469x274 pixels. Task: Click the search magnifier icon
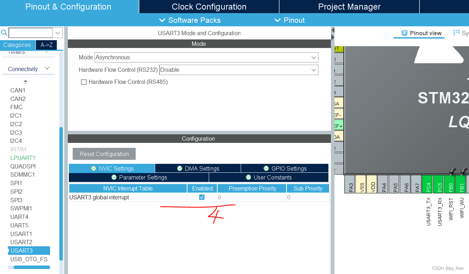[x=4, y=33]
